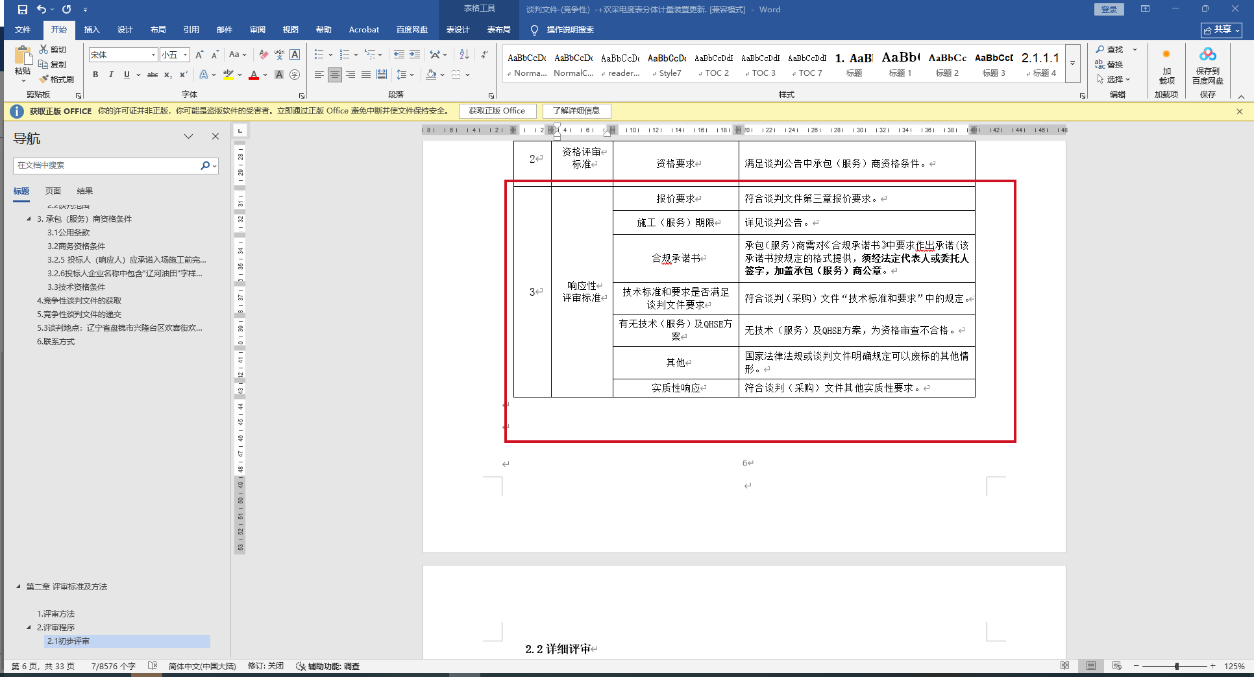Switch to the Layout (布局) ribbon tab
Viewport: 1254px width, 677px height.
pos(158,30)
